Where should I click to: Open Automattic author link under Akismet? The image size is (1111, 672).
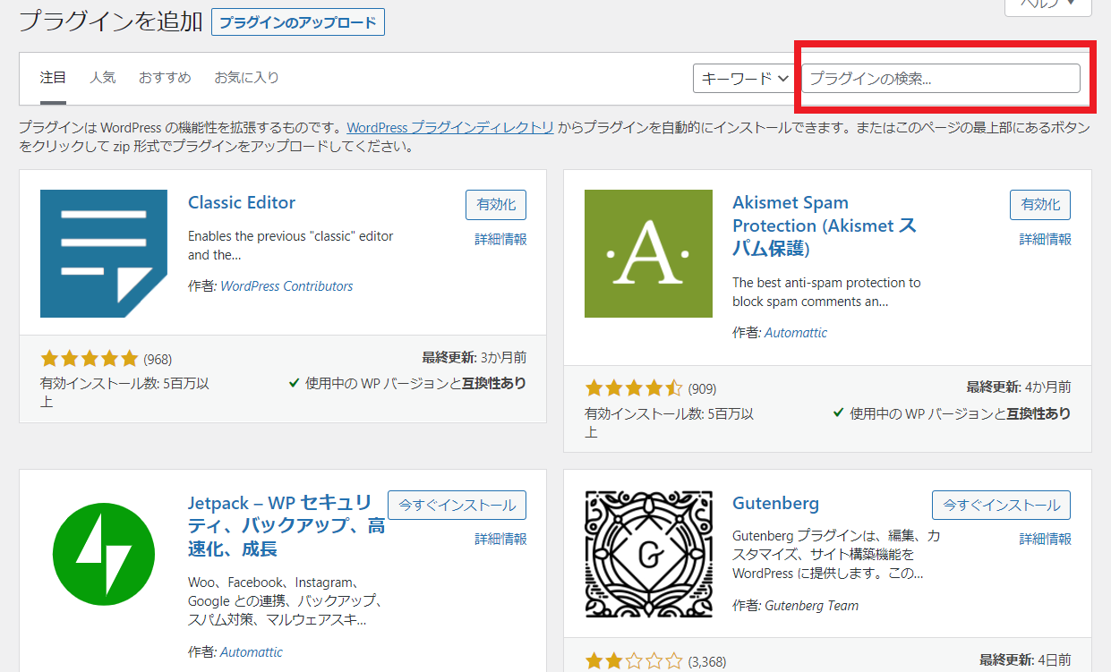click(x=796, y=333)
